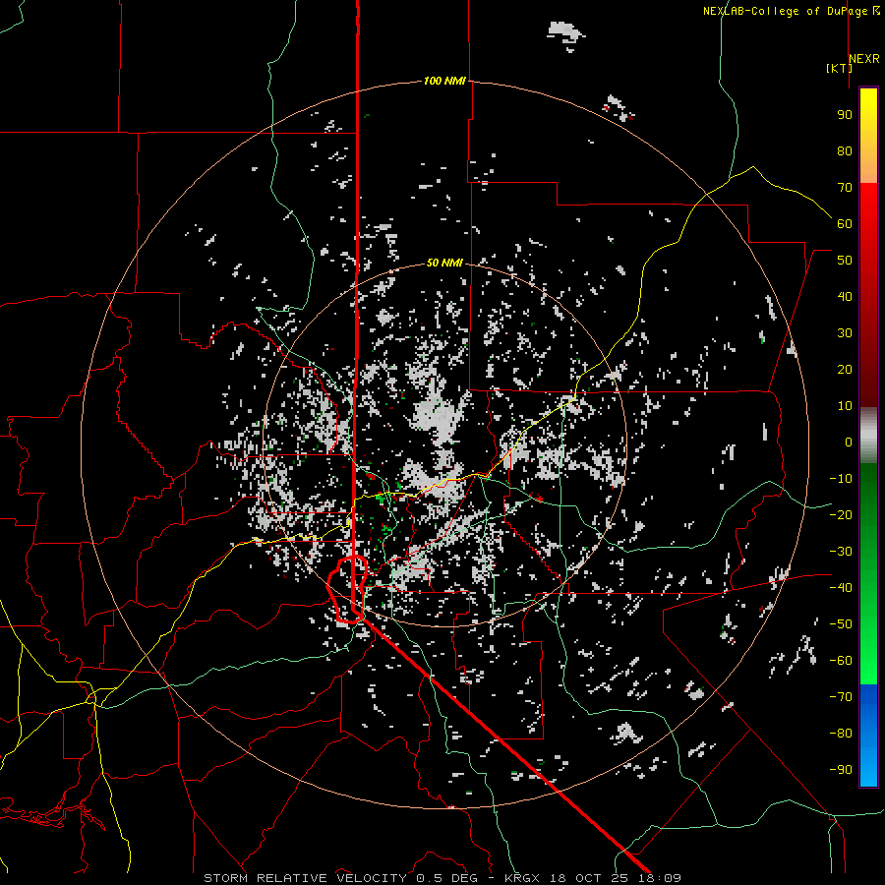Select the -50 value on velocity scale
The image size is (885, 885).
[841, 624]
